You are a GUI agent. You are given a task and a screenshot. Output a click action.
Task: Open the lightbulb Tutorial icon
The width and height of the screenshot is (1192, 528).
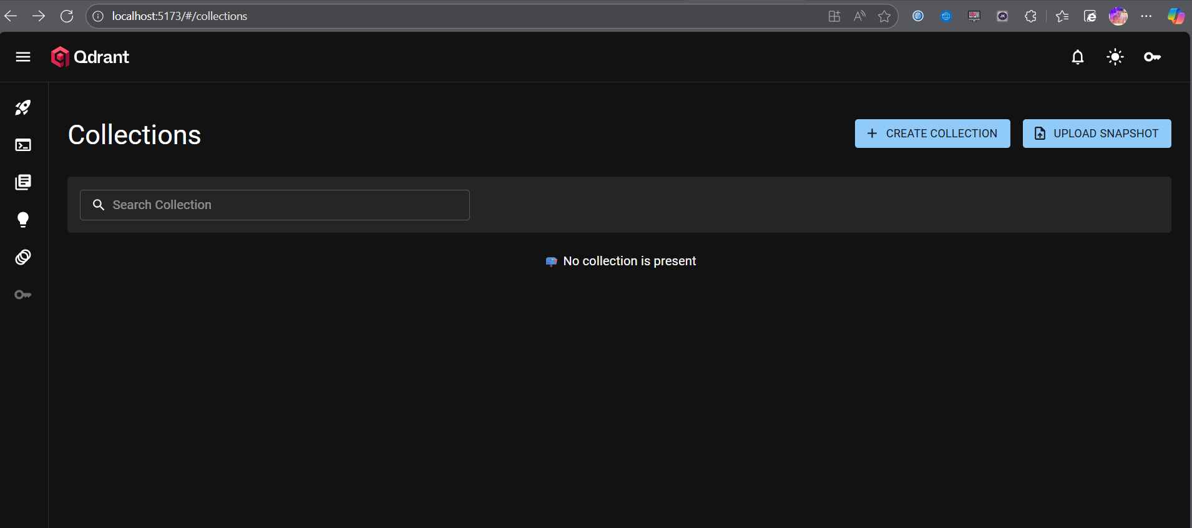(23, 220)
